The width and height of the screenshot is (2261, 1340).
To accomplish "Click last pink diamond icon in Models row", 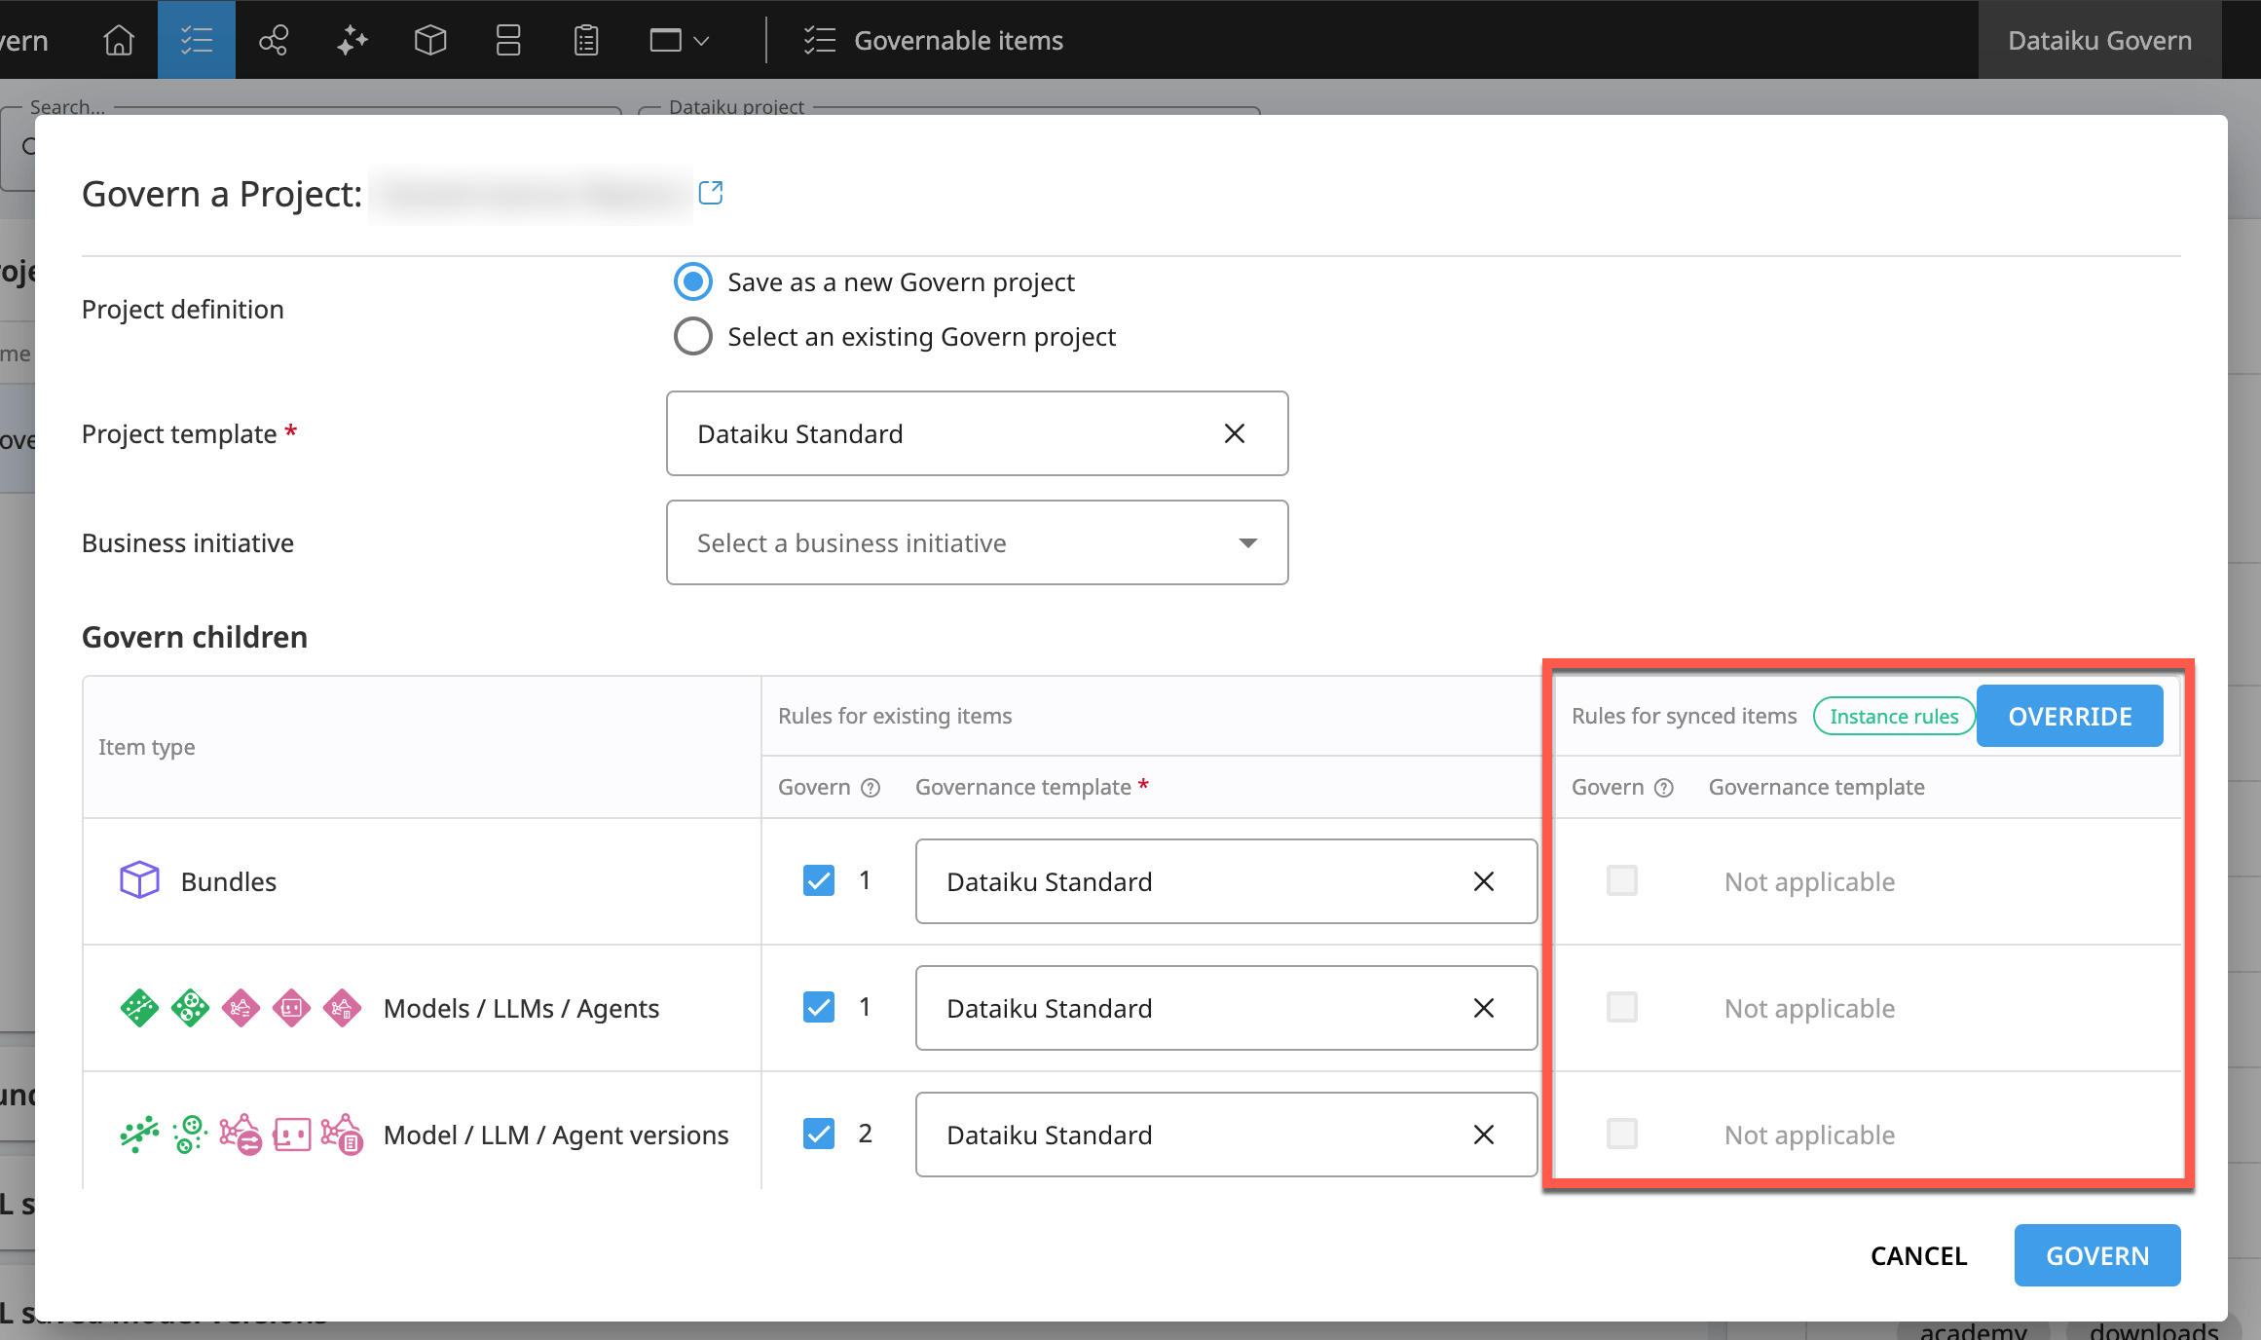I will point(342,1008).
